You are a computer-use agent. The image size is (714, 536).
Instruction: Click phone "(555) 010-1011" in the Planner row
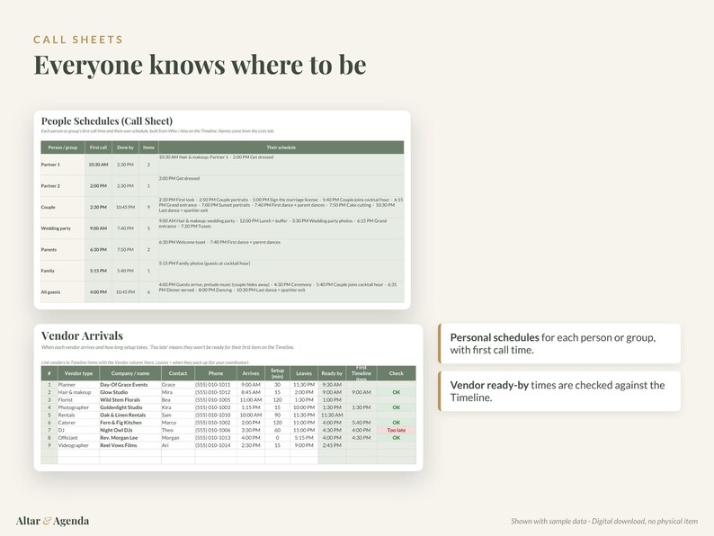pos(216,385)
